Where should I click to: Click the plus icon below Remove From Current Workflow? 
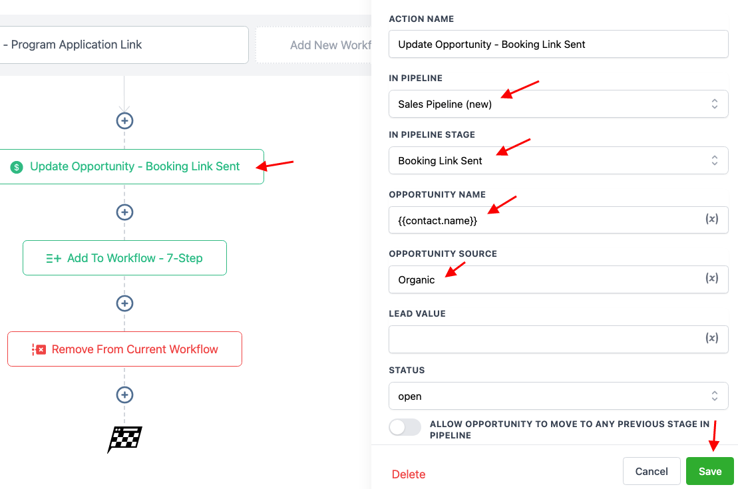[x=124, y=395]
